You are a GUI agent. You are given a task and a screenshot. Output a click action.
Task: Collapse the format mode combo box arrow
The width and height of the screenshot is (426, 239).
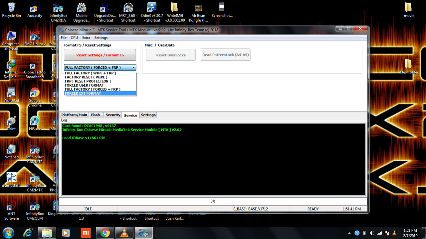133,67
